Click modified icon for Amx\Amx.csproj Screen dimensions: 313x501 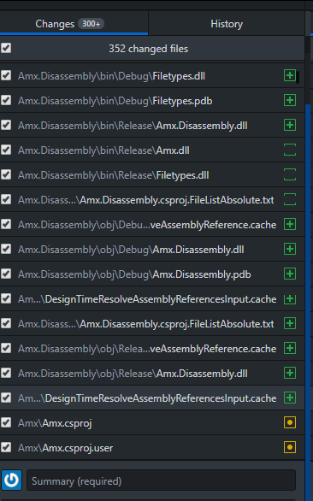pyautogui.click(x=290, y=422)
